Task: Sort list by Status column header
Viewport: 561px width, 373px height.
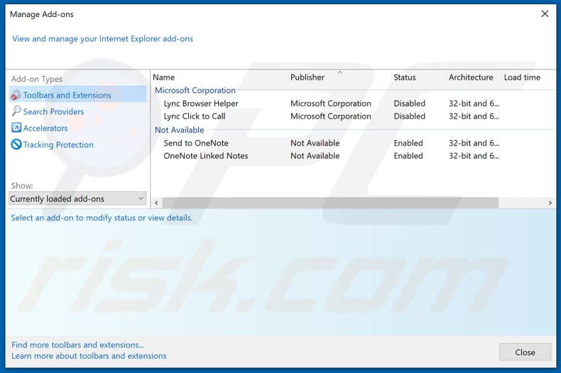Action: click(404, 77)
